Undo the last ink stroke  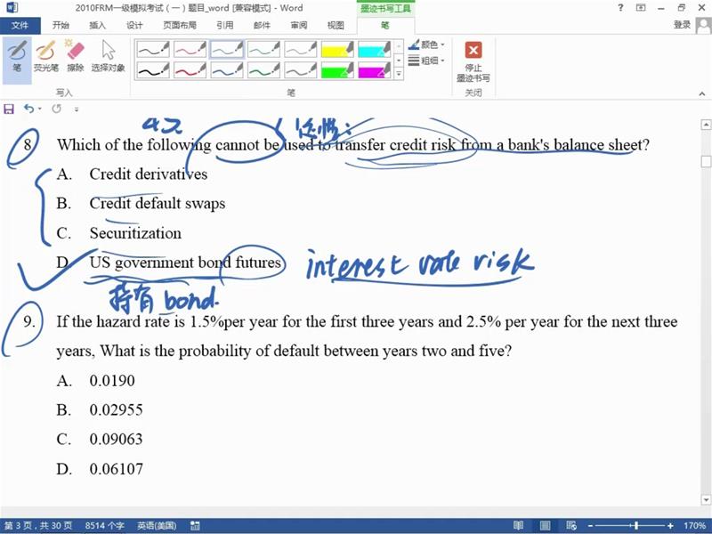pyautogui.click(x=28, y=109)
